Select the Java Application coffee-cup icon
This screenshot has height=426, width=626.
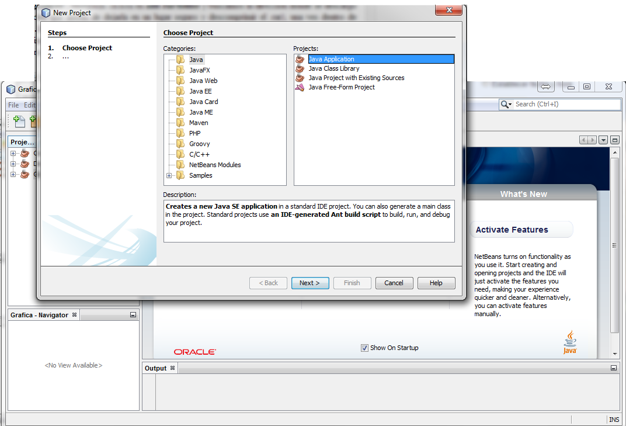click(300, 58)
